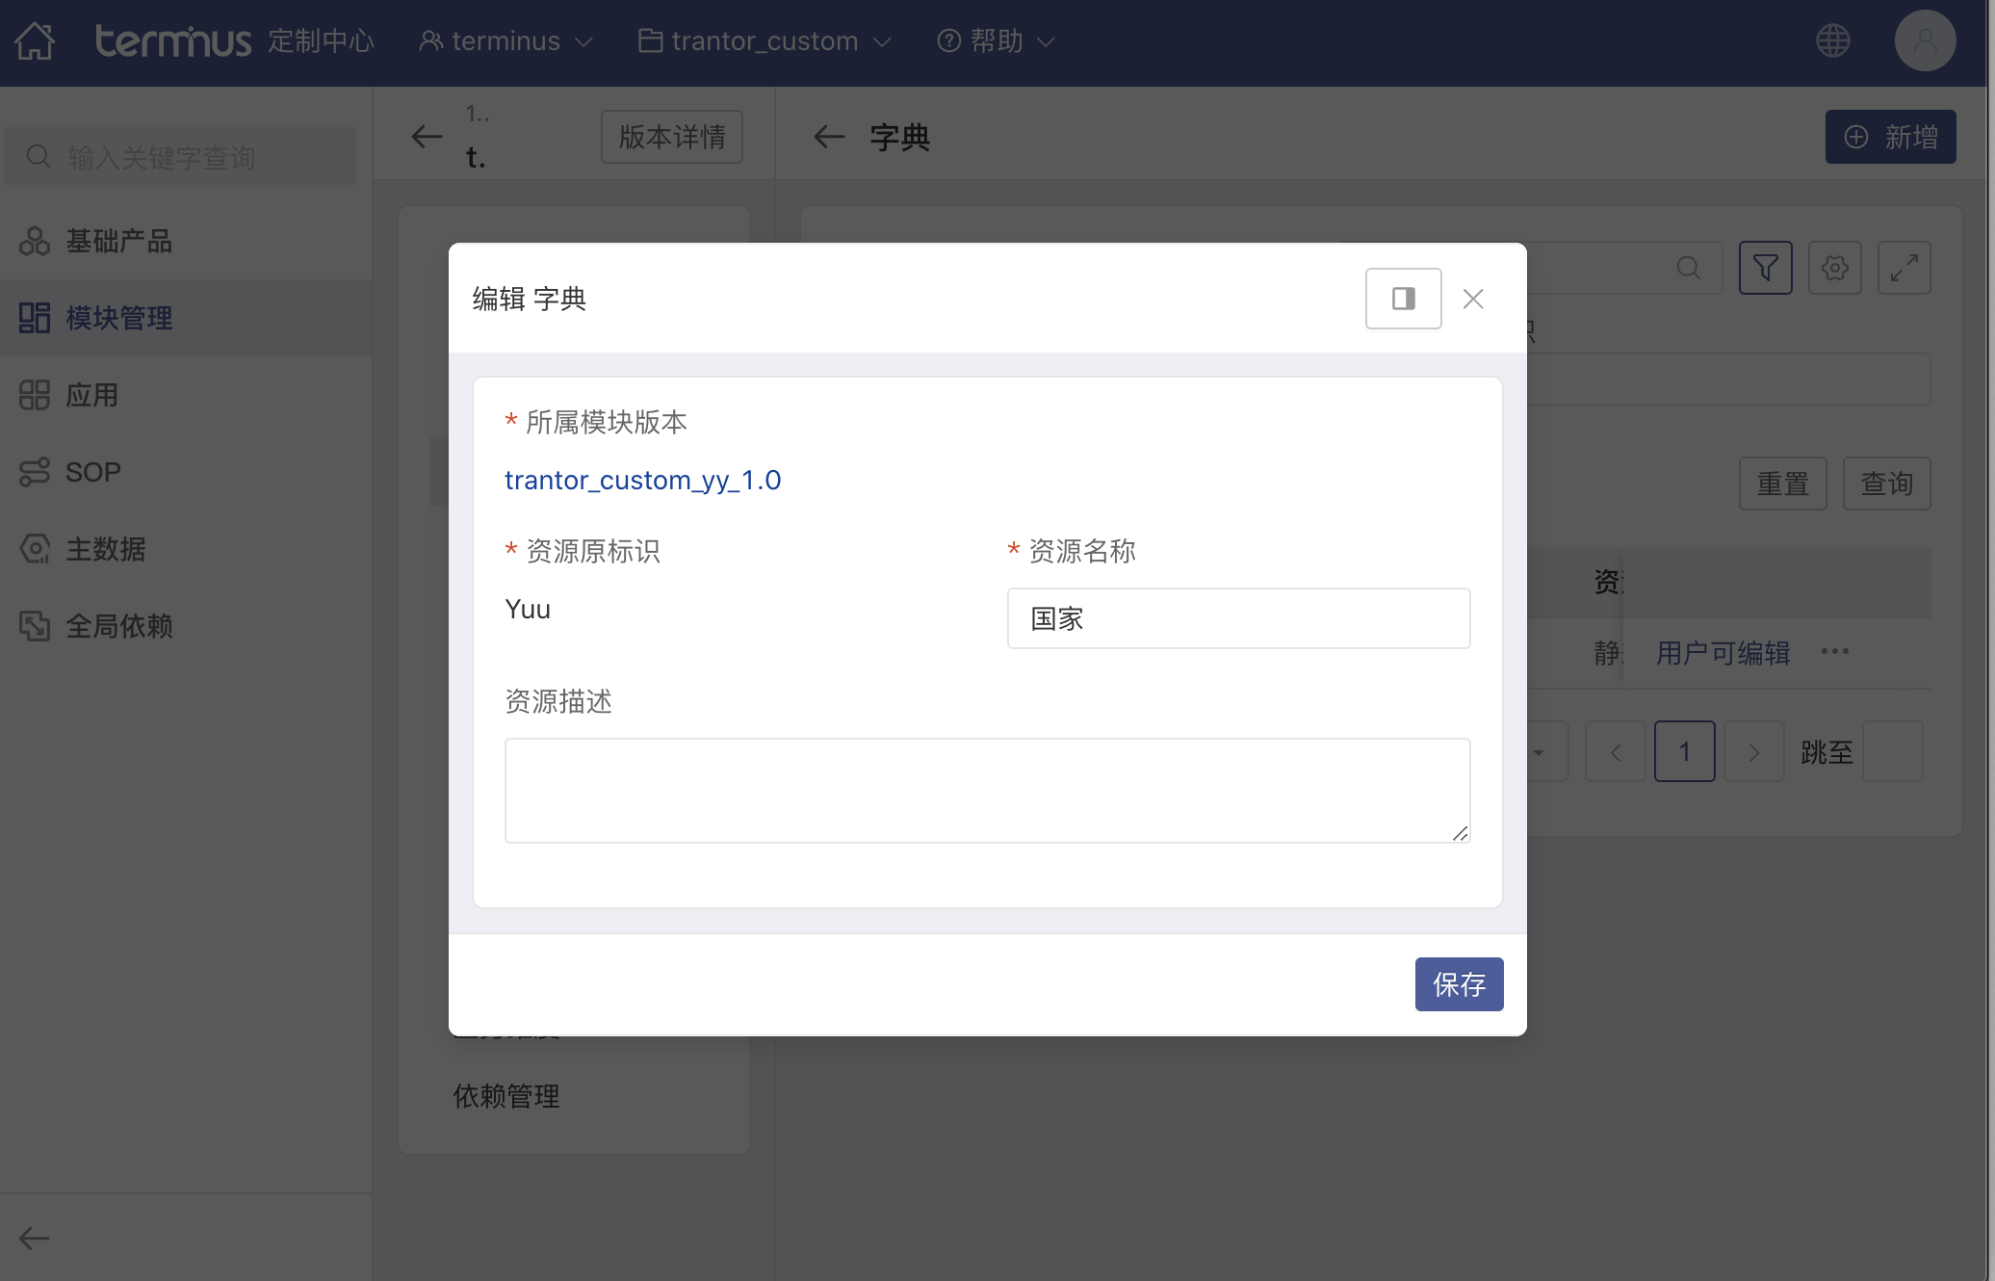
Task: Open SOP in the sidebar
Action: (x=186, y=472)
